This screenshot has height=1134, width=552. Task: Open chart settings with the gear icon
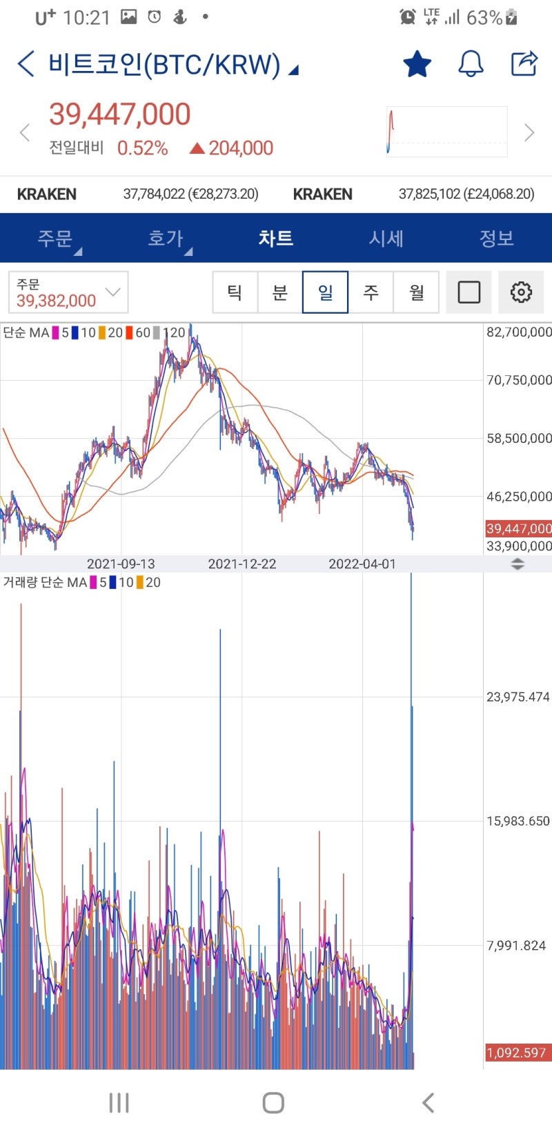pyautogui.click(x=521, y=292)
